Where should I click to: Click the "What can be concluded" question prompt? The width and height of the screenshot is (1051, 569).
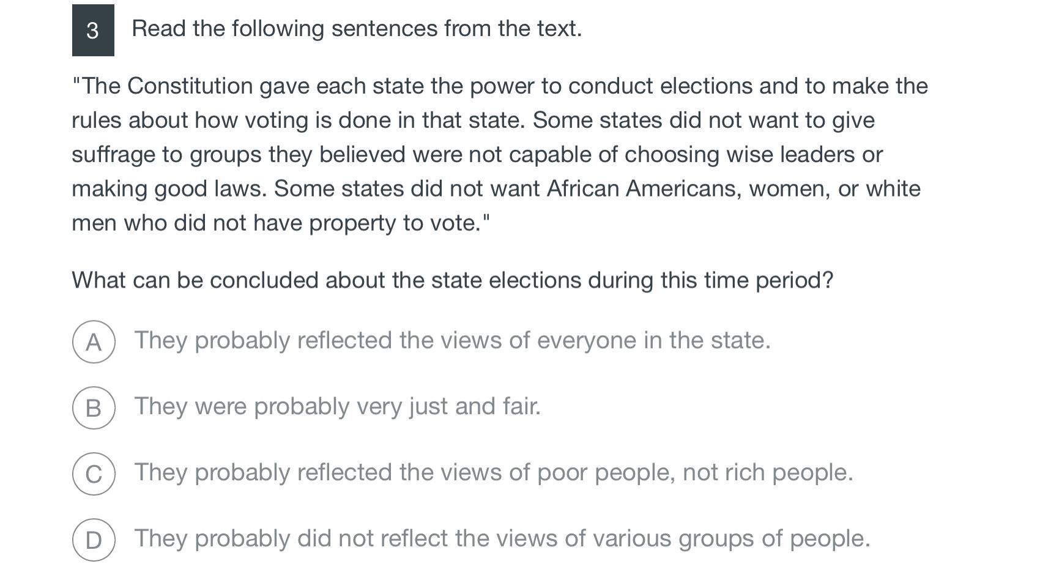click(452, 280)
